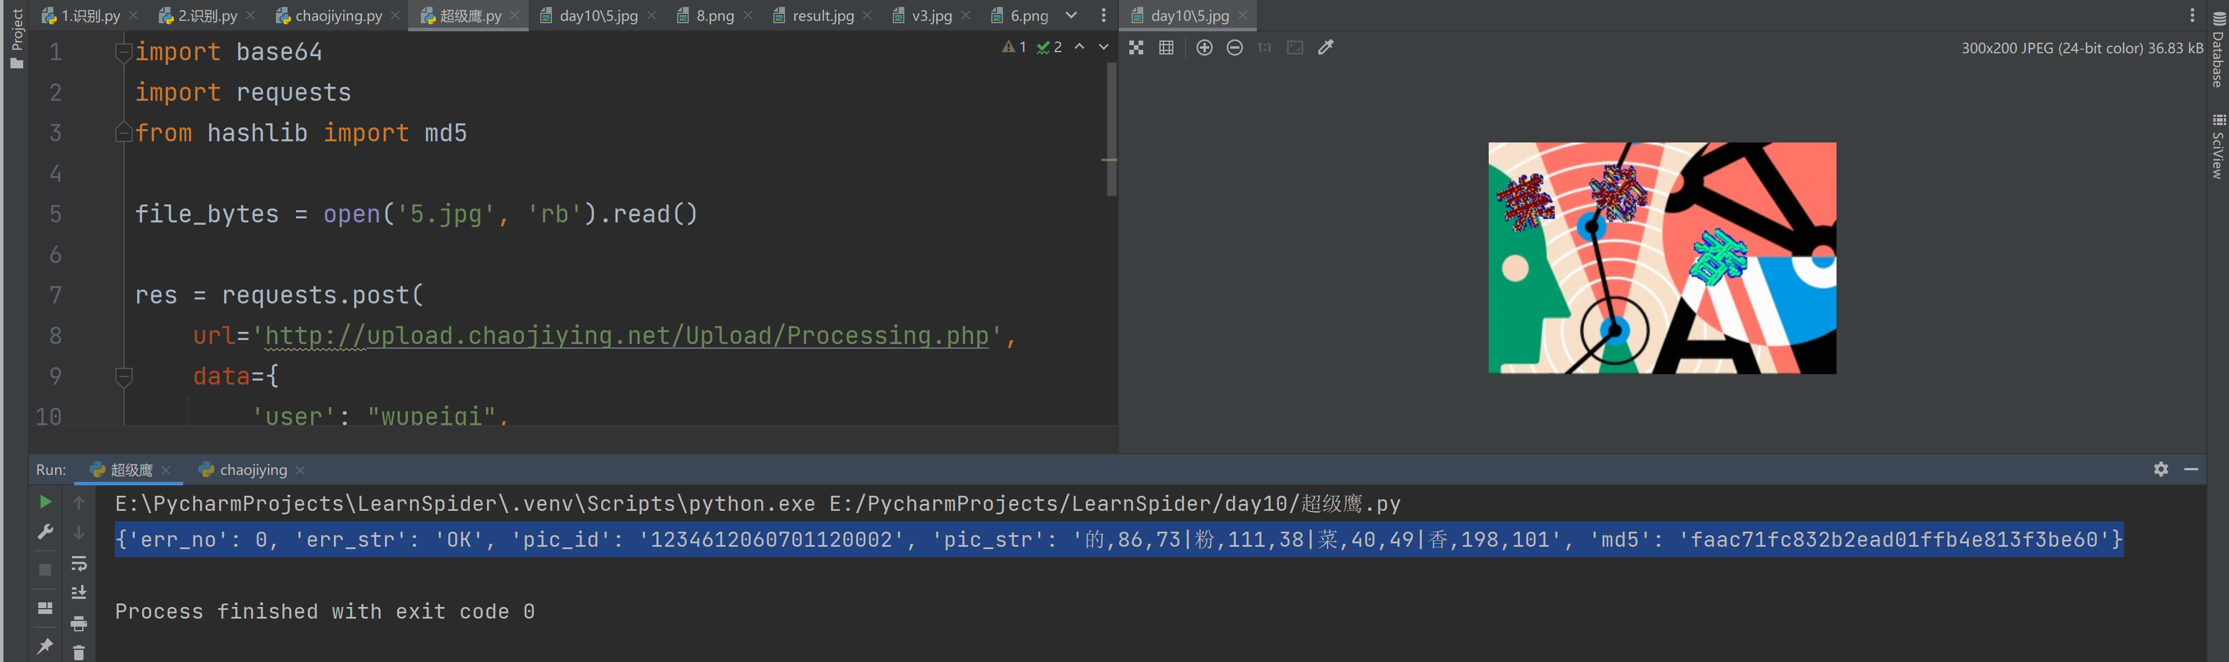Jump up the stack trace arrow
Image resolution: width=2229 pixels, height=662 pixels.
click(79, 502)
